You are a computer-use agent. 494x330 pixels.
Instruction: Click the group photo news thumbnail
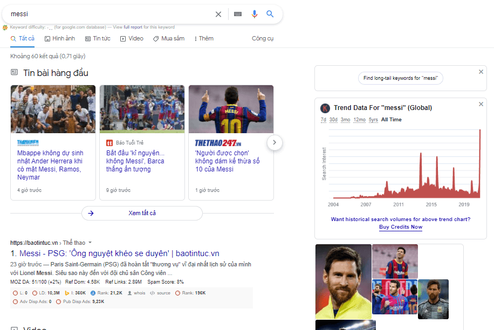click(x=53, y=109)
